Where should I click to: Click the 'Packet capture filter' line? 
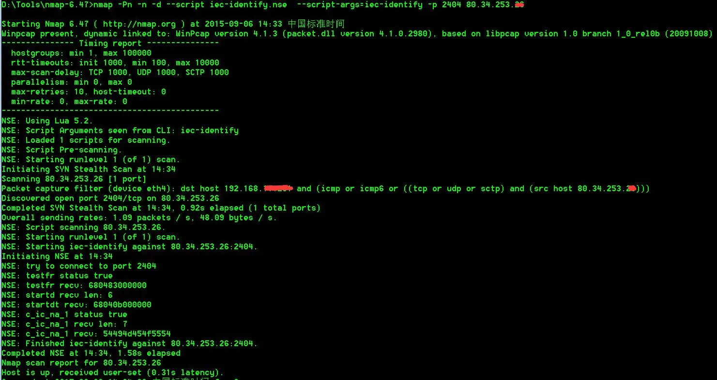click(325, 189)
